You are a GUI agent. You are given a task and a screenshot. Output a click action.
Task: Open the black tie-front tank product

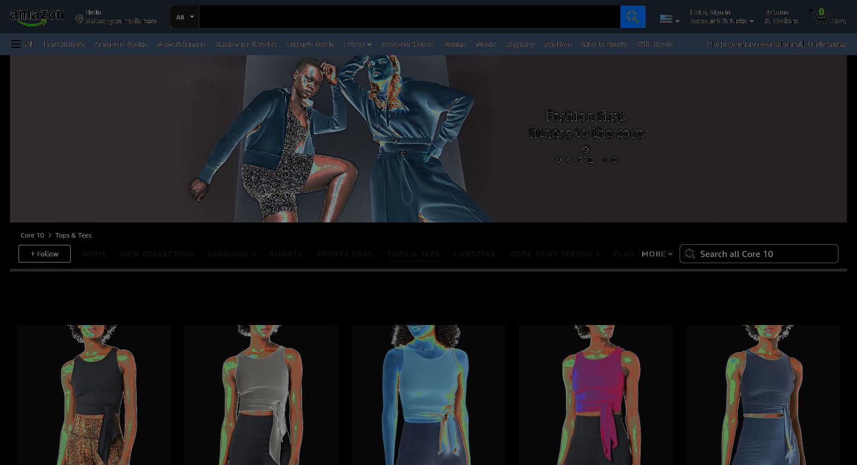click(x=94, y=395)
